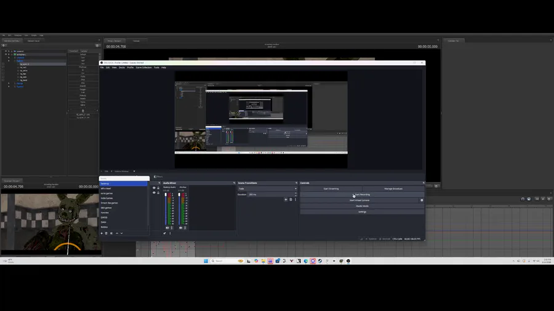Open advanced audio properties gear icon
This screenshot has height=311, width=554.
pos(164,233)
